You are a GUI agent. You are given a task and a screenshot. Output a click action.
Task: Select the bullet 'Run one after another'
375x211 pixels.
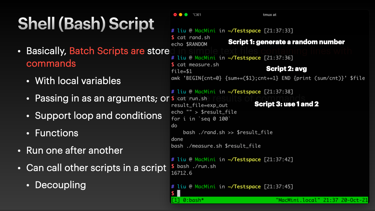pos(74,150)
